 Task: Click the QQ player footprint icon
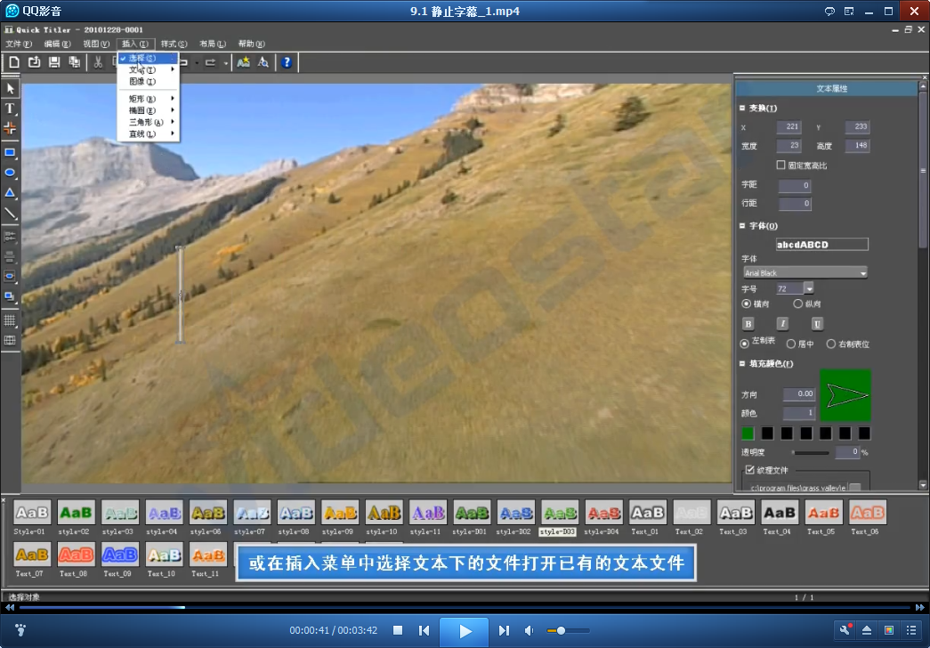[x=20, y=630]
